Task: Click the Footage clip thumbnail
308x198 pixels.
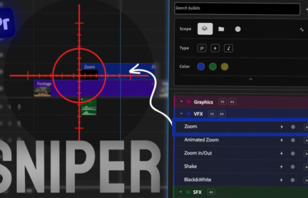Action: tap(42, 92)
